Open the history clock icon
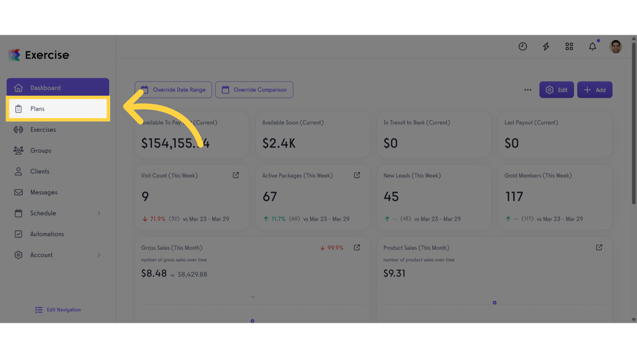Screen dimensions: 637x358 (523, 47)
